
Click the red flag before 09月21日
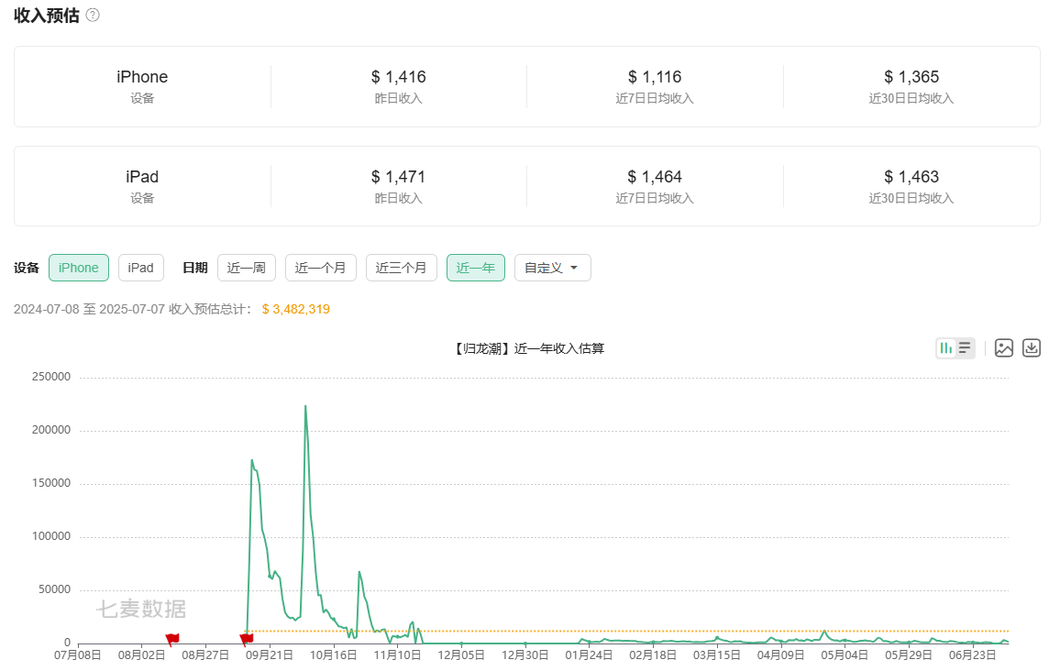point(246,640)
